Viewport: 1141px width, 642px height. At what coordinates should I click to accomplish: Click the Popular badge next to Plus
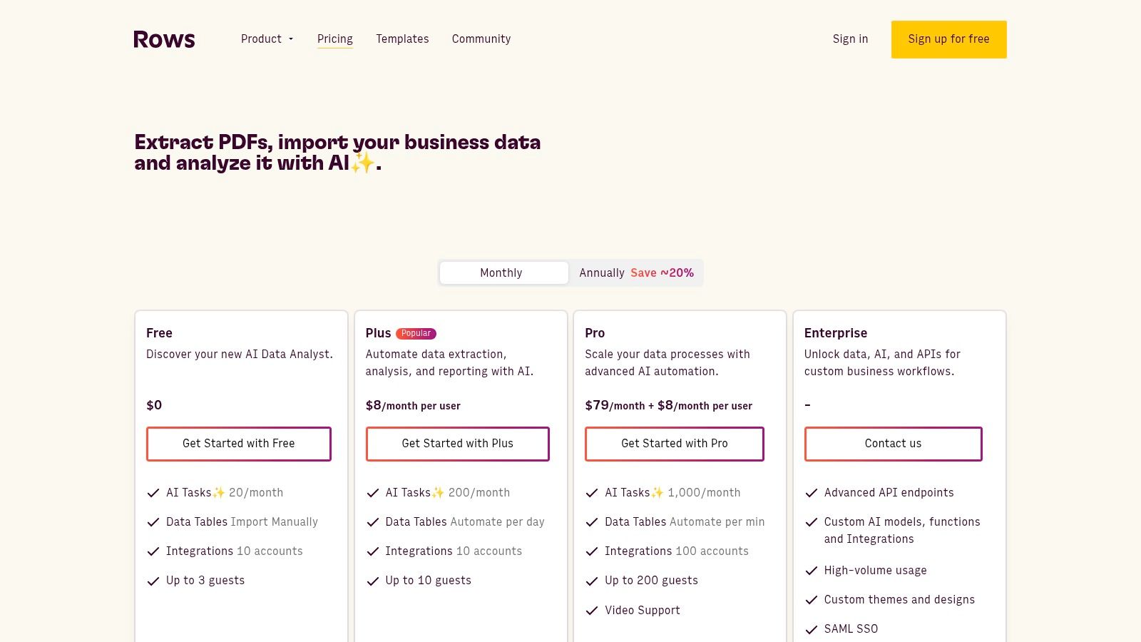pyautogui.click(x=416, y=333)
